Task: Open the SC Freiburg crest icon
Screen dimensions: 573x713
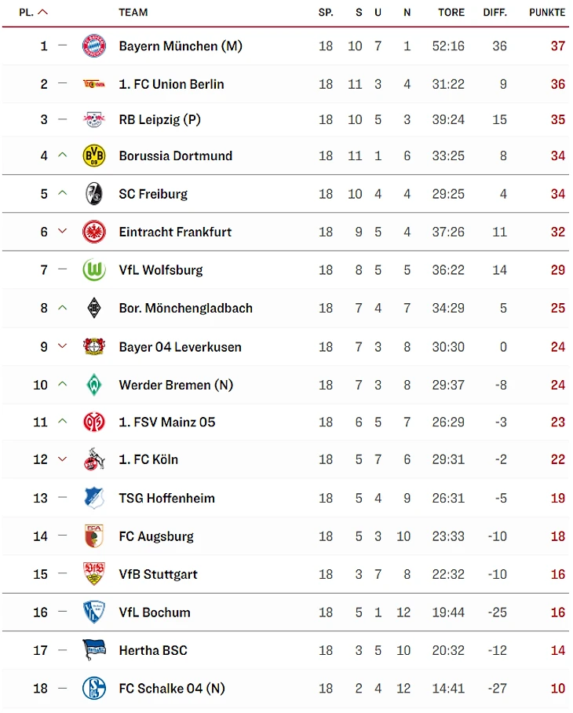Action: 94,194
